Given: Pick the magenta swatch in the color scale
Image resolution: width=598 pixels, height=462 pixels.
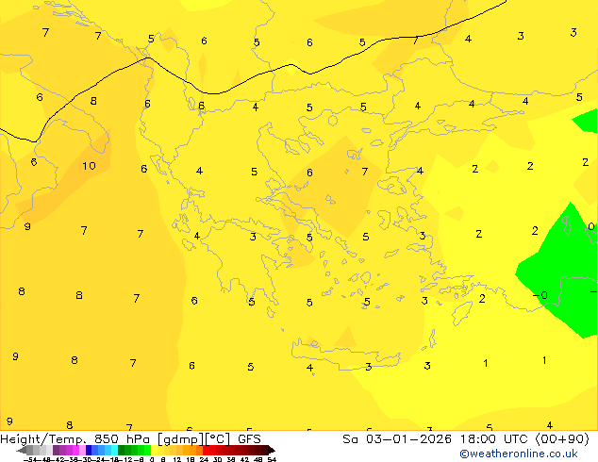Looking at the screenshot, I should coord(75,450).
